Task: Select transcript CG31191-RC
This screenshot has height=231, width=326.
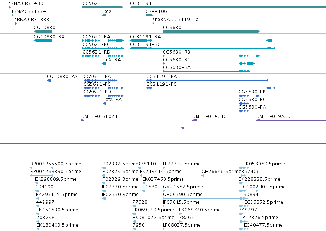Action: tap(203, 48)
